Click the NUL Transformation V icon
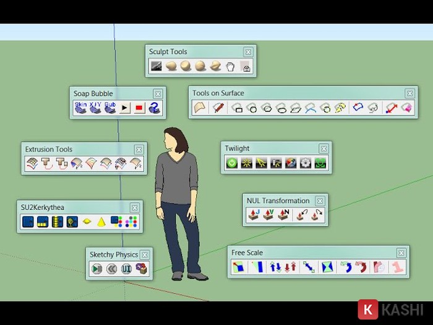The height and width of the screenshot is (325, 433). pyautogui.click(x=268, y=215)
